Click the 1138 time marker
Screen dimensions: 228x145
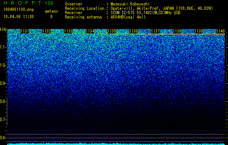177,31
